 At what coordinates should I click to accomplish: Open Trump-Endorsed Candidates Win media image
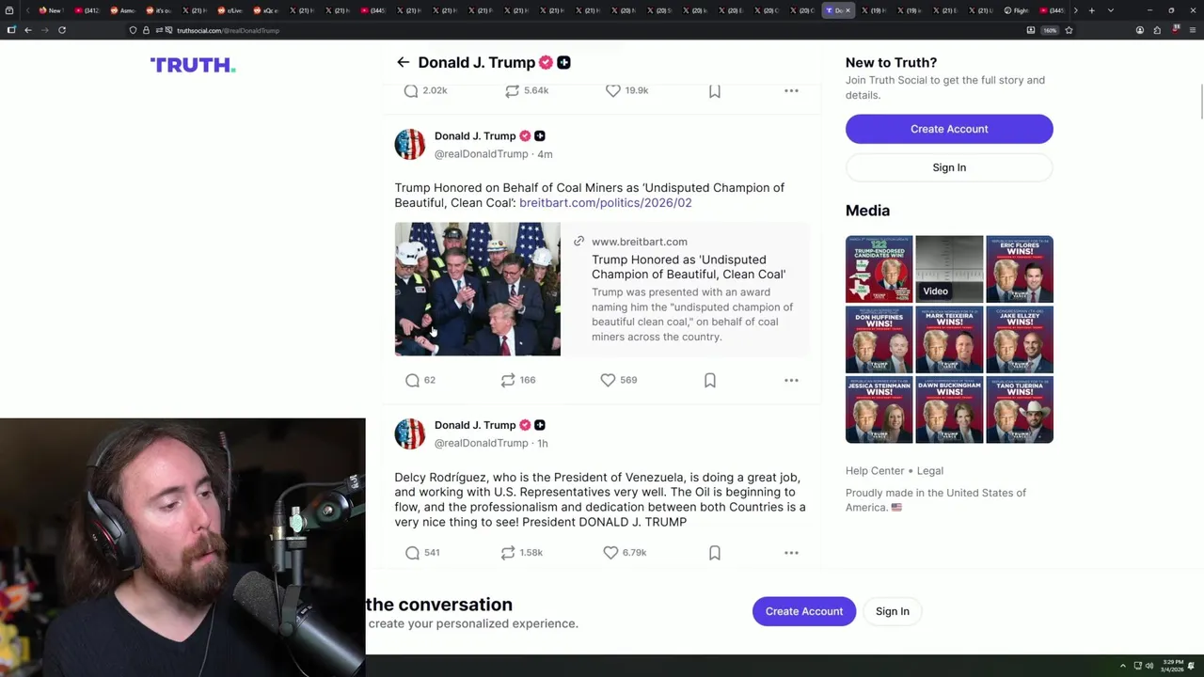click(879, 269)
